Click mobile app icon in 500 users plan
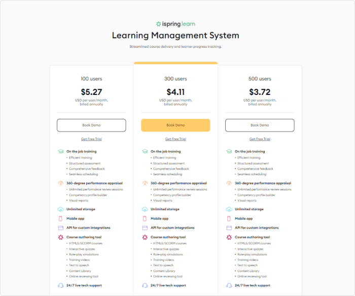 coord(229,219)
